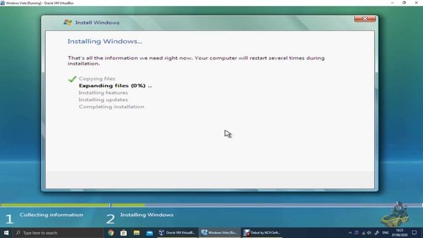Switch to Debut by NCH Software taskbar button
This screenshot has height=238, width=423.
[262, 233]
